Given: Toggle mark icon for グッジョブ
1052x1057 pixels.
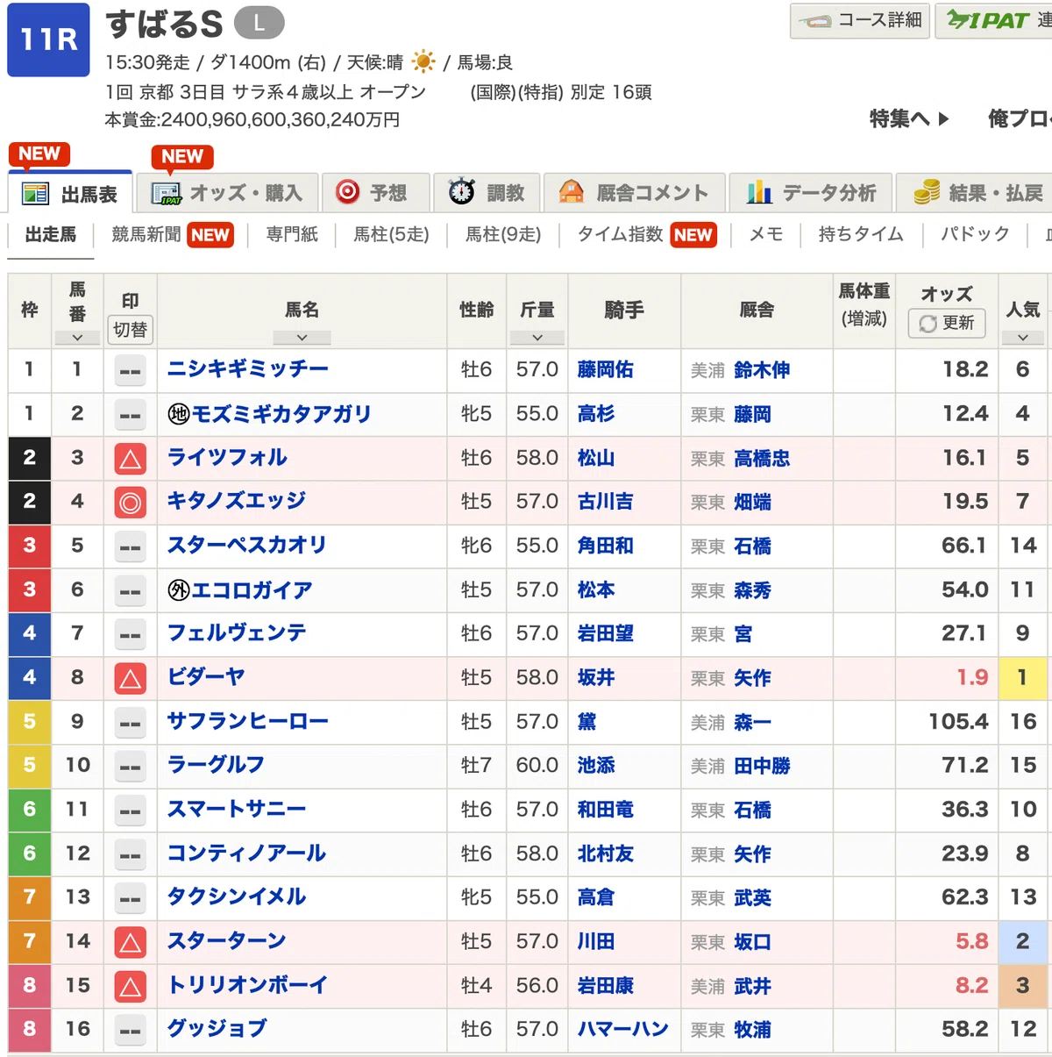Looking at the screenshot, I should tap(130, 1031).
